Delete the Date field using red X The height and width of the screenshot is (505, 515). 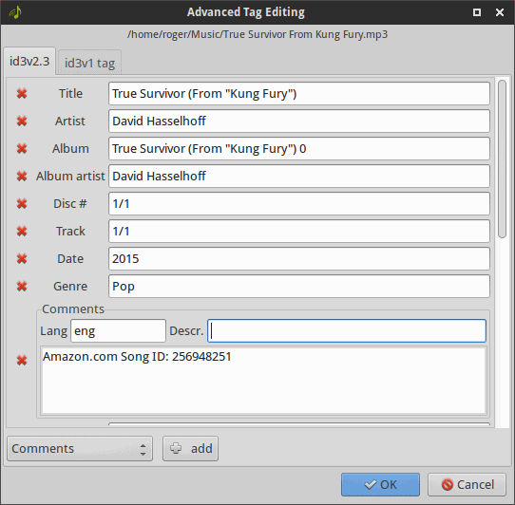point(22,259)
